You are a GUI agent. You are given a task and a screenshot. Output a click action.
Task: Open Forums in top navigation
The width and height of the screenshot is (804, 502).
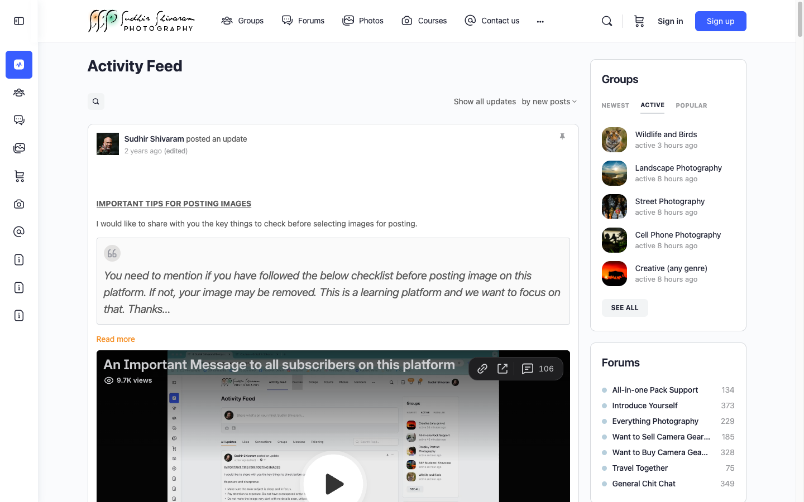(303, 21)
